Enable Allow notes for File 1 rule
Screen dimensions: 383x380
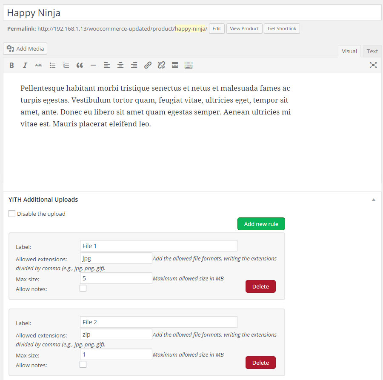[83, 288]
